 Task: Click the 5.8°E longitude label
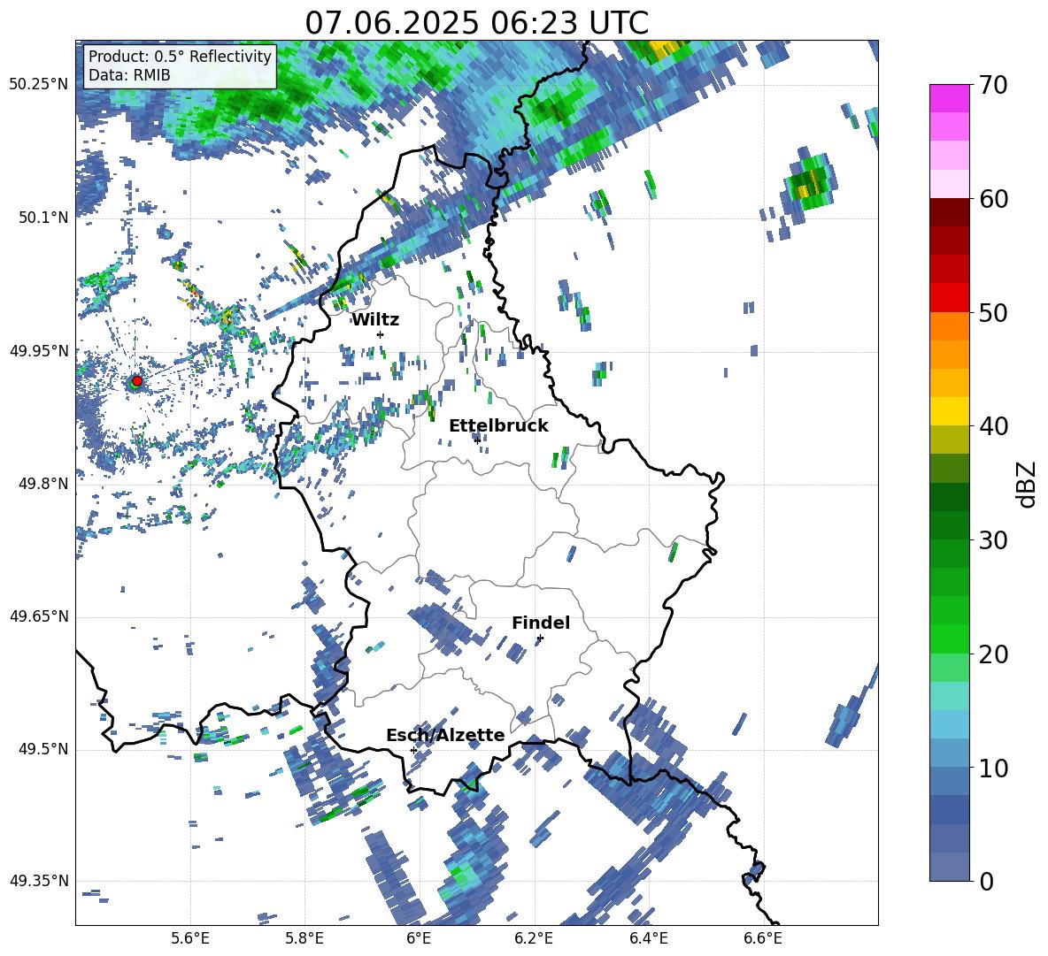(x=304, y=939)
